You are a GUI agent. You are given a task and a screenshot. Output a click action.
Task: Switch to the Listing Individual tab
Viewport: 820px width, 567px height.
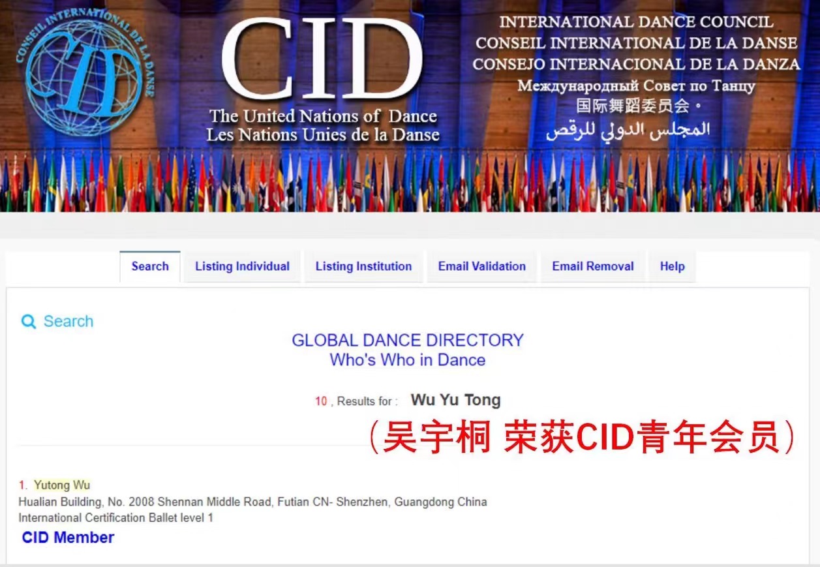tap(242, 266)
